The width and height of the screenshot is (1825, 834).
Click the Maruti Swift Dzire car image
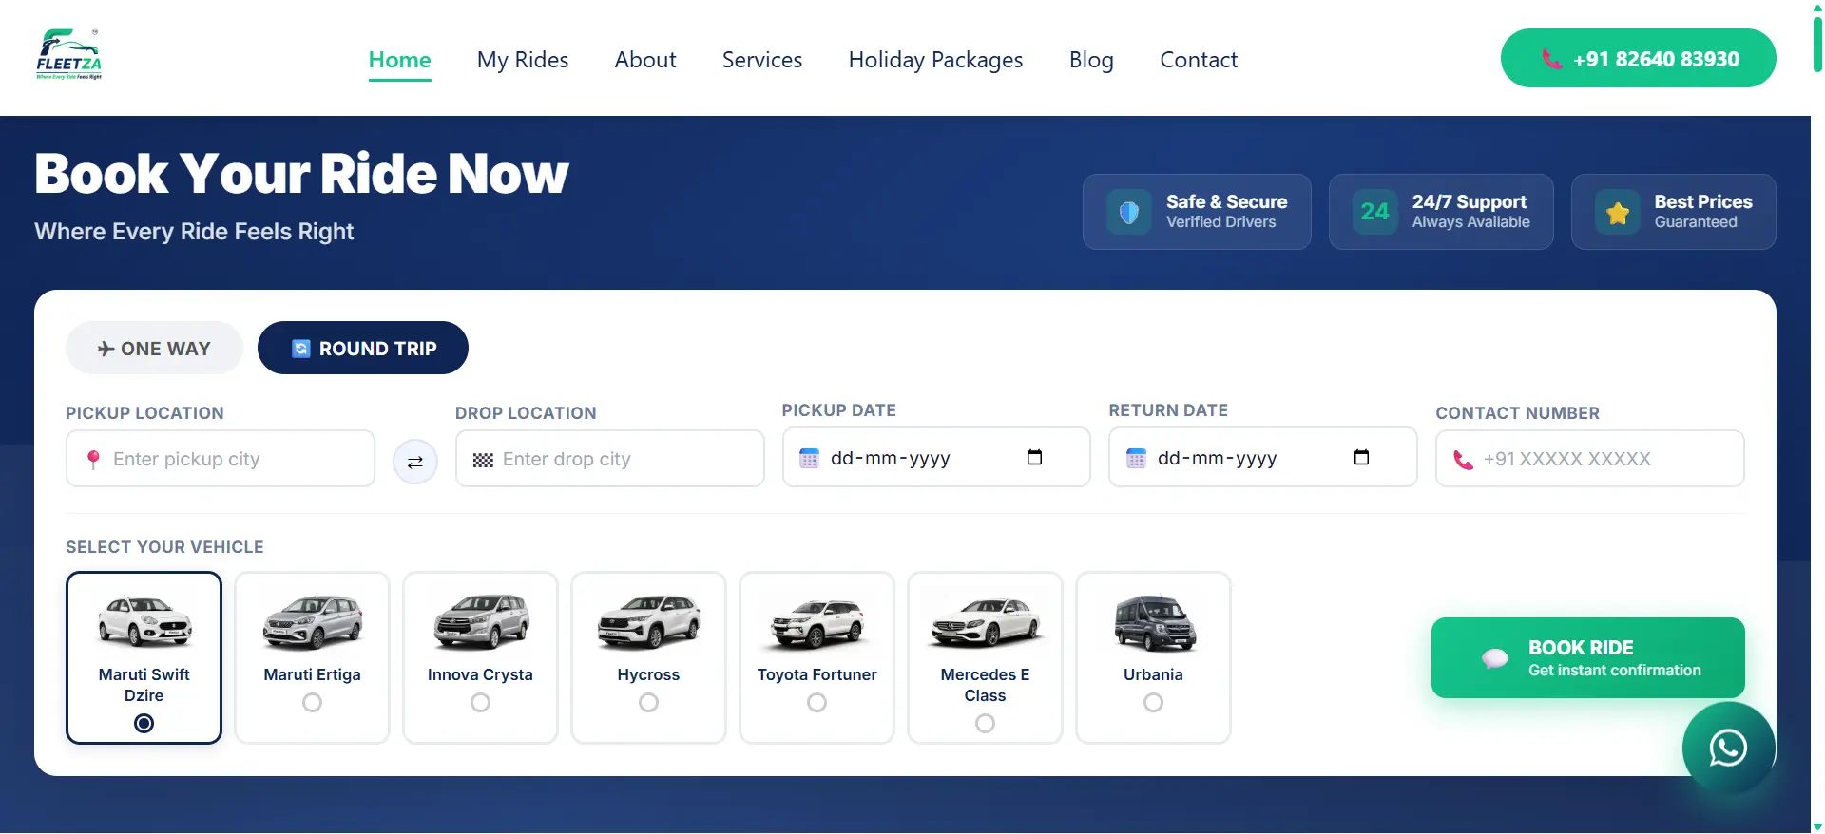[144, 621]
